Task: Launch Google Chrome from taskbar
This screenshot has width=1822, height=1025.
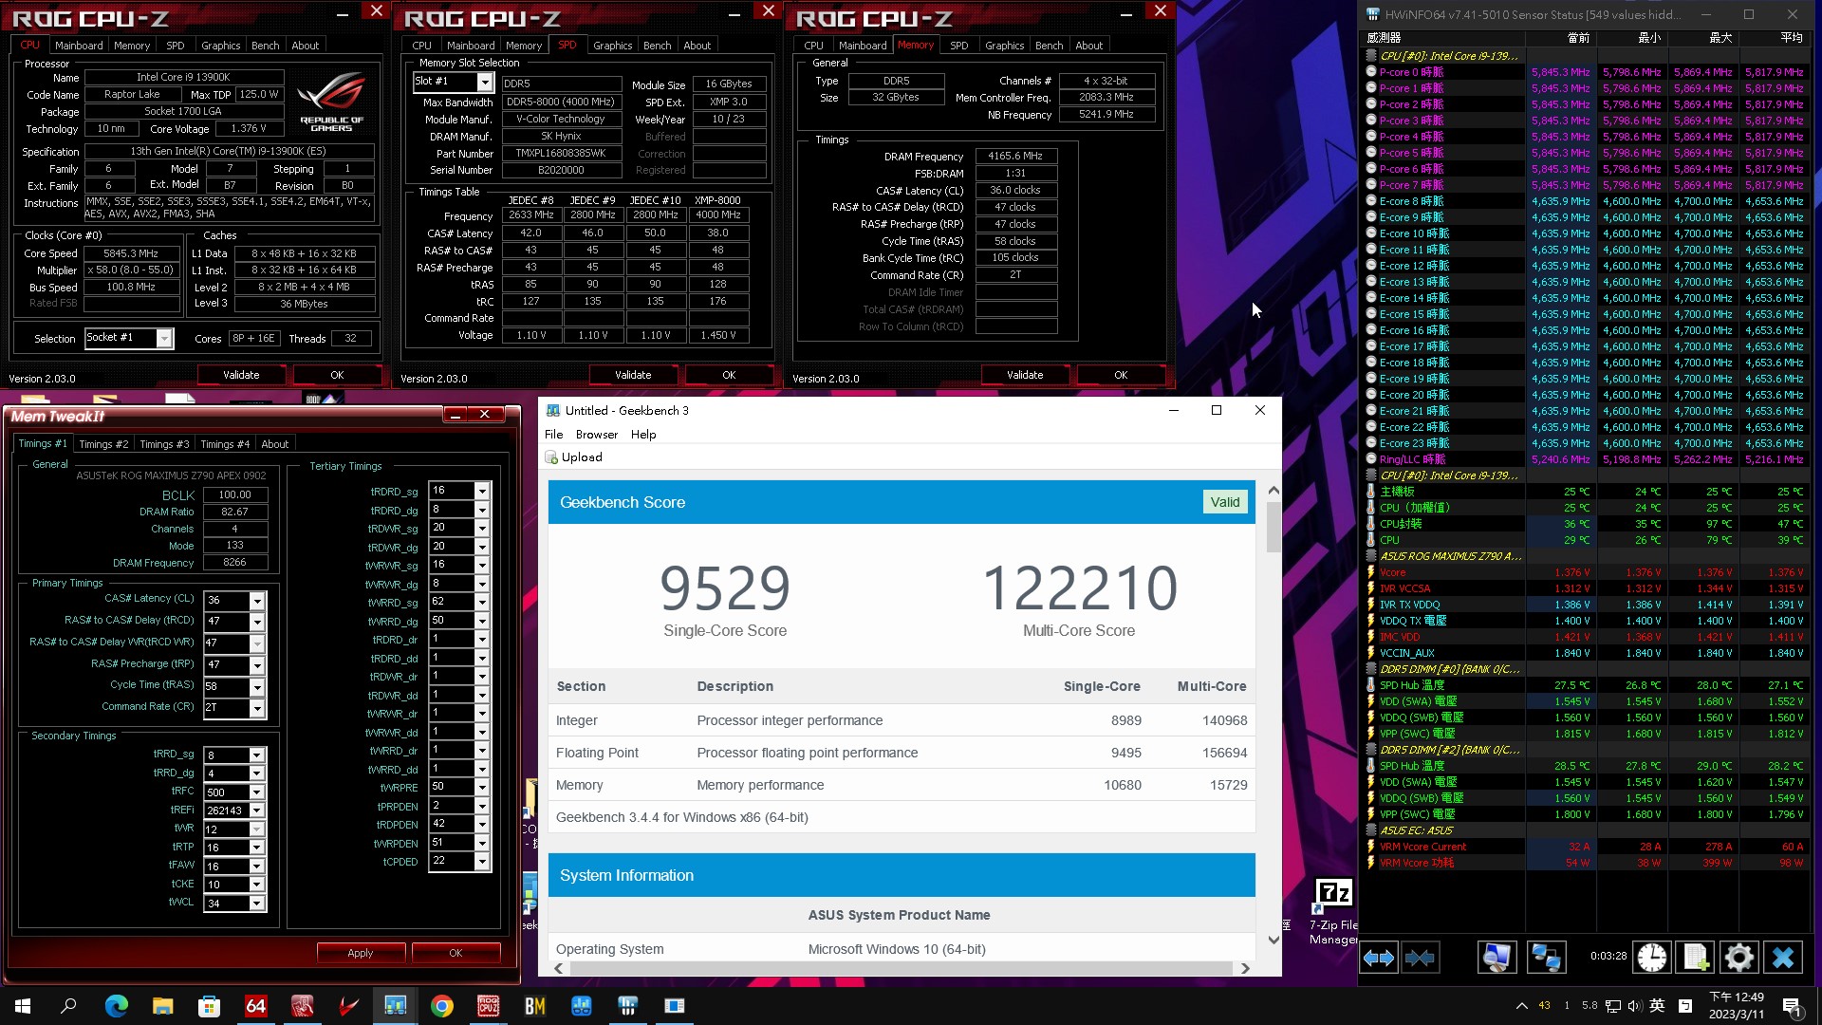Action: (x=442, y=1006)
